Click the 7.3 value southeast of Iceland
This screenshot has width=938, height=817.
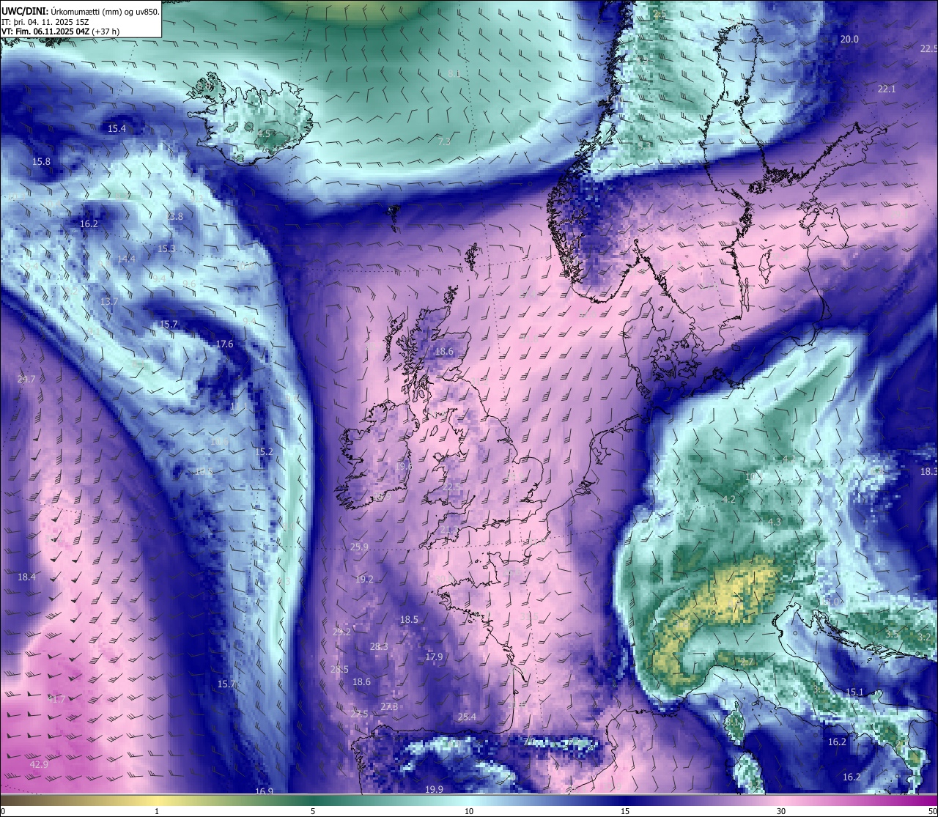point(444,142)
